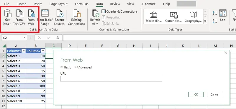Select cell containing Valore 1
The height and width of the screenshot is (109, 236).
(x=16, y=56)
